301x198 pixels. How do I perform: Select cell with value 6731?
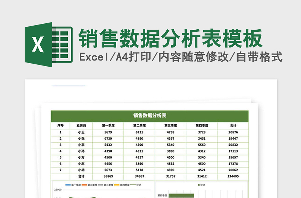tap(139, 133)
